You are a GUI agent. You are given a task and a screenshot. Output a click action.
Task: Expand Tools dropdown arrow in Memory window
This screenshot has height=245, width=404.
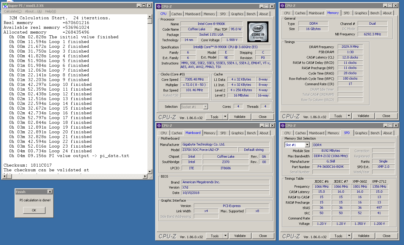349,116
